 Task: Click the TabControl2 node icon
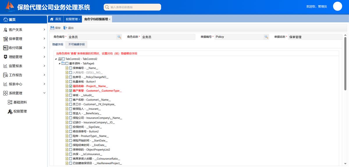point(60,59)
